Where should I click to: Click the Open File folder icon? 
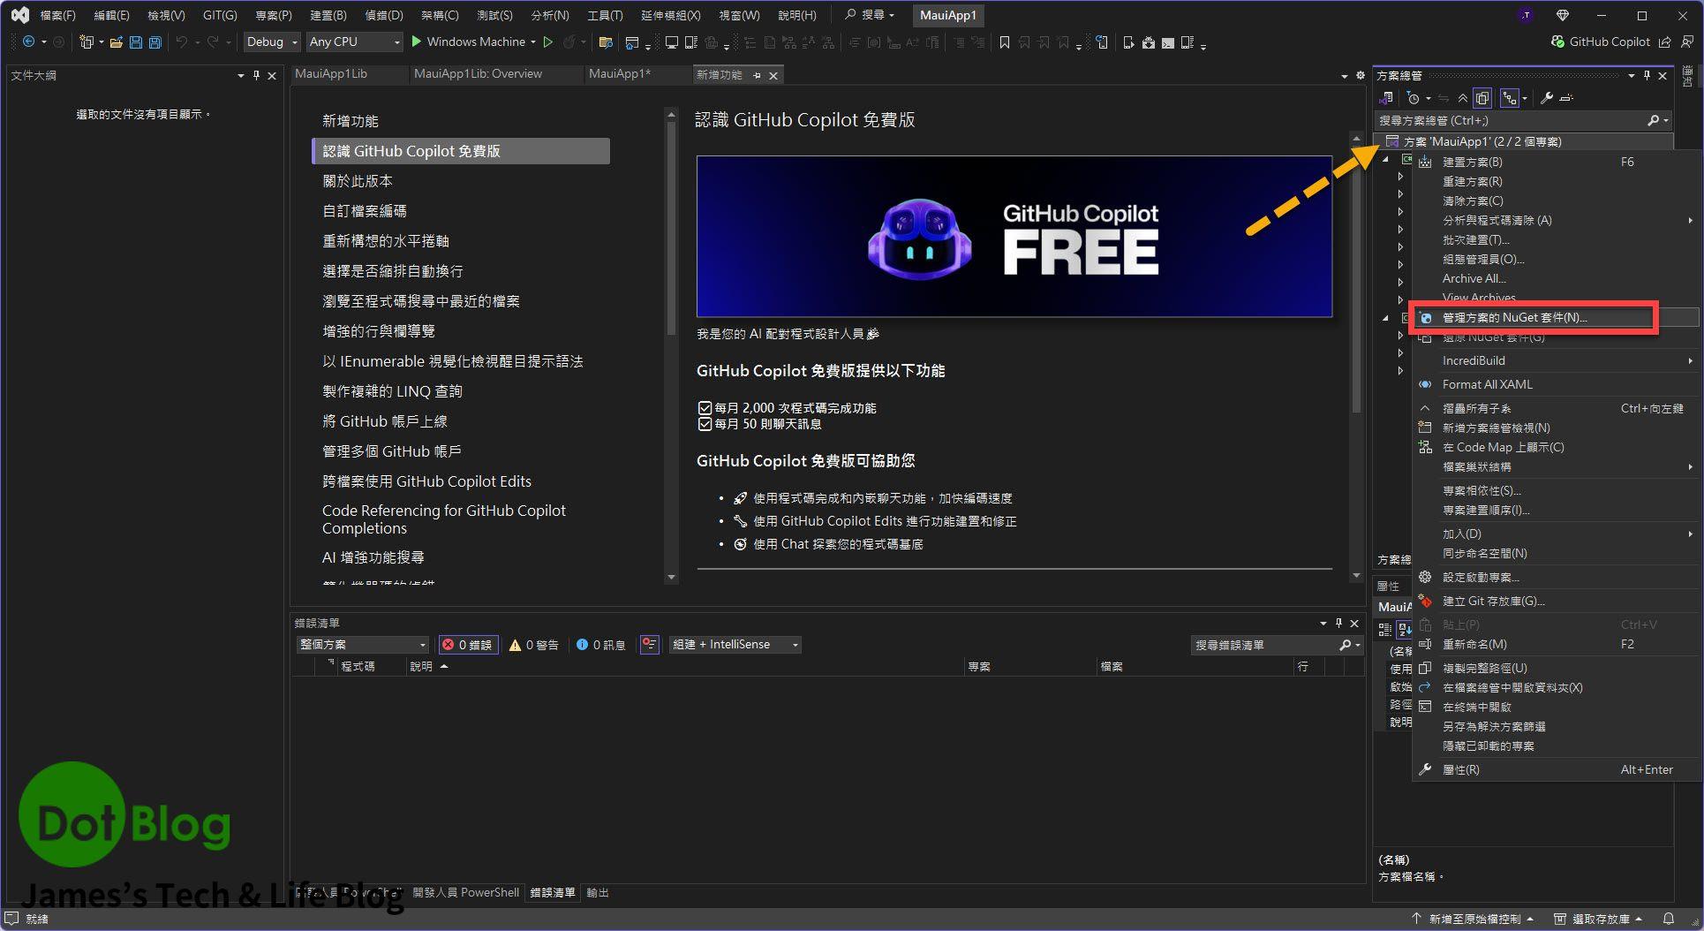[116, 42]
